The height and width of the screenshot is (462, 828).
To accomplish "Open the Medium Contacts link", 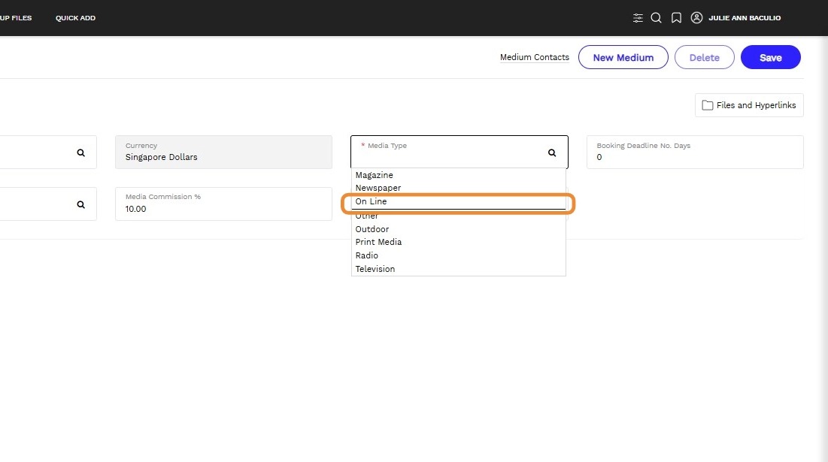I will click(534, 58).
